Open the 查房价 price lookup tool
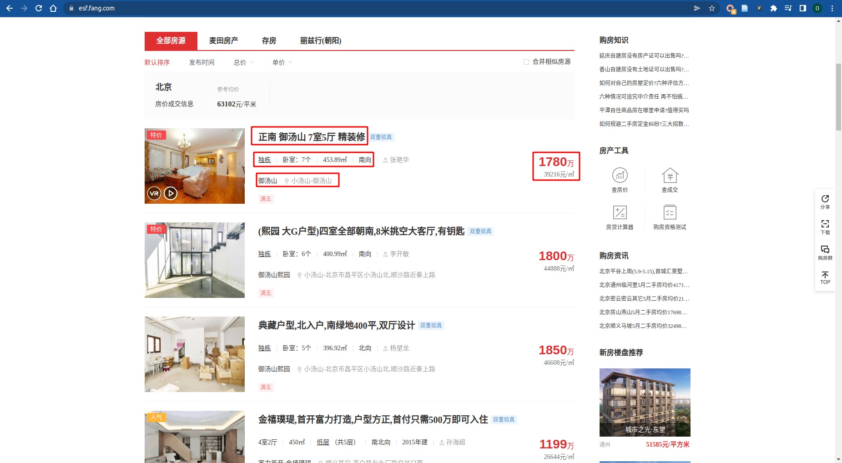The height and width of the screenshot is (463, 842). (x=620, y=180)
